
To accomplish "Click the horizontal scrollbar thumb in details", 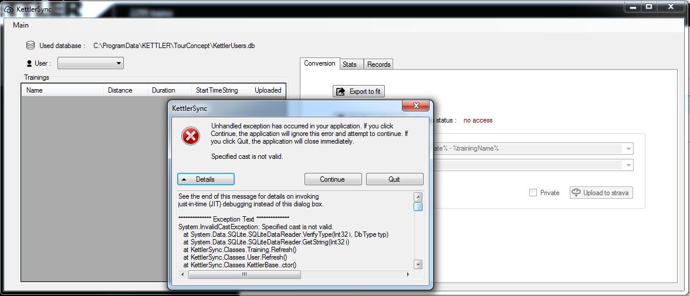I will pos(245,274).
